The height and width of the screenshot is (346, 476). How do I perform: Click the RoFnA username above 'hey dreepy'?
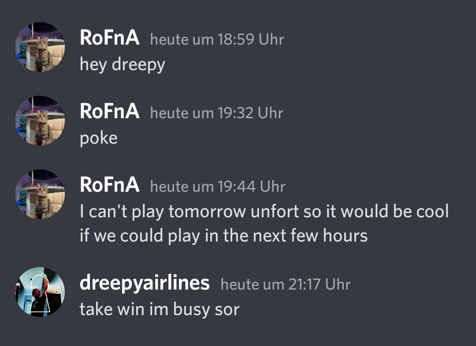(110, 38)
